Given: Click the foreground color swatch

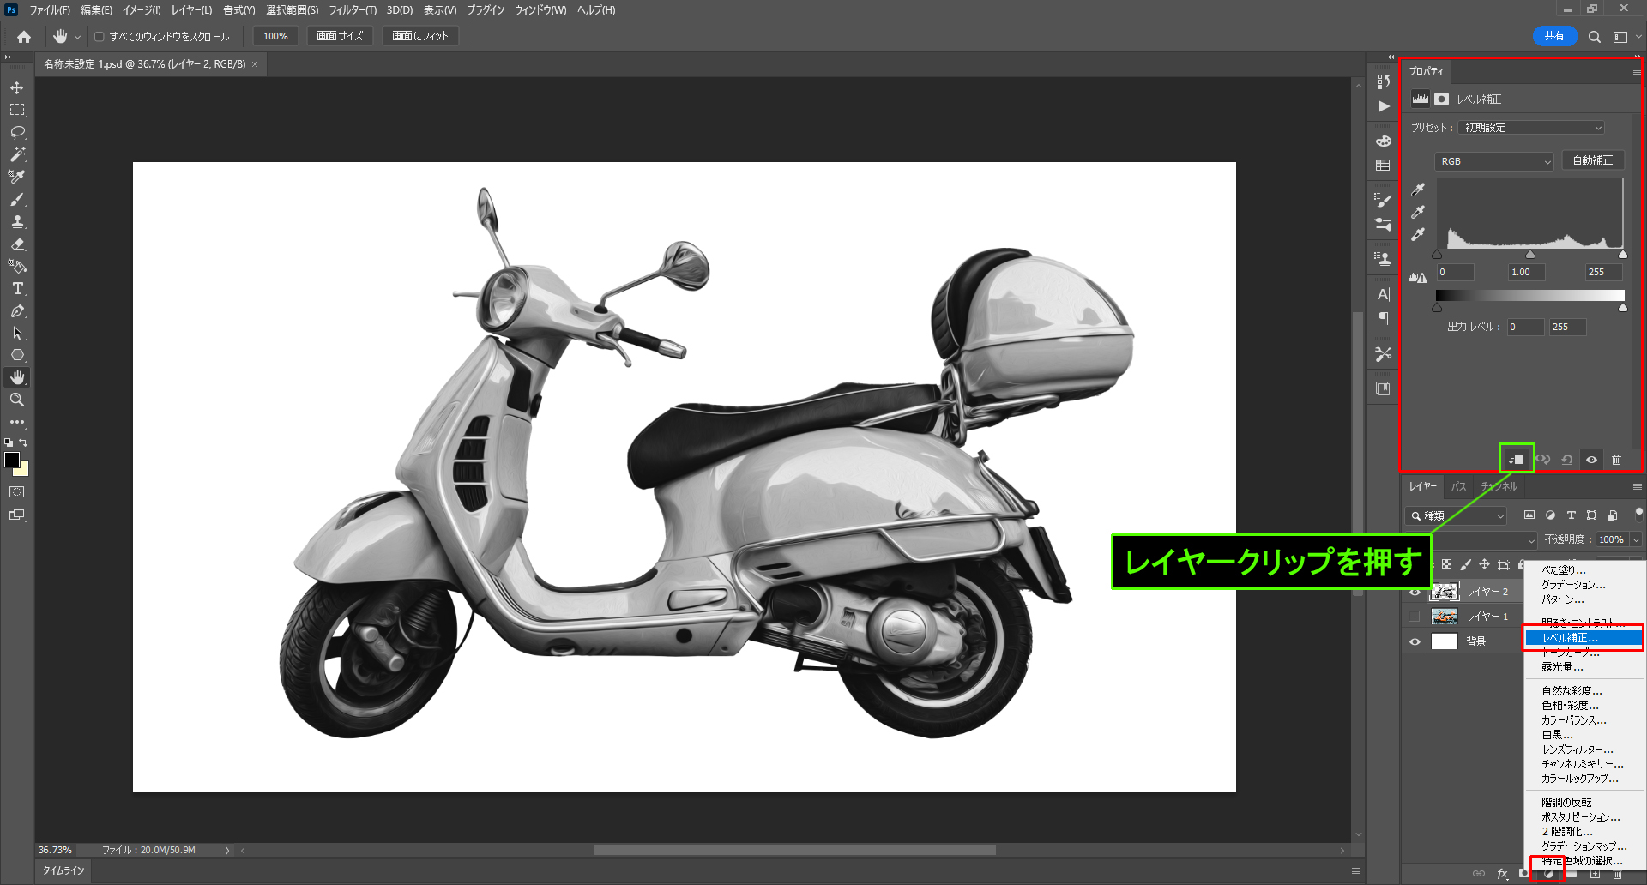Looking at the screenshot, I should [x=12, y=460].
